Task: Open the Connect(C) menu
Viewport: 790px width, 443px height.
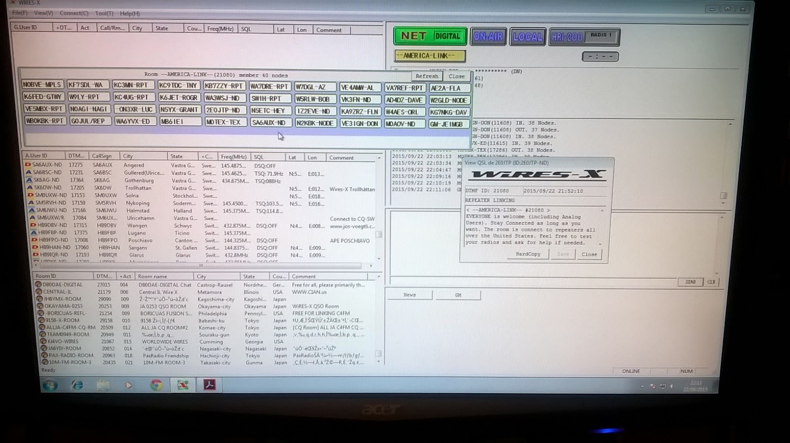Action: 74,13
